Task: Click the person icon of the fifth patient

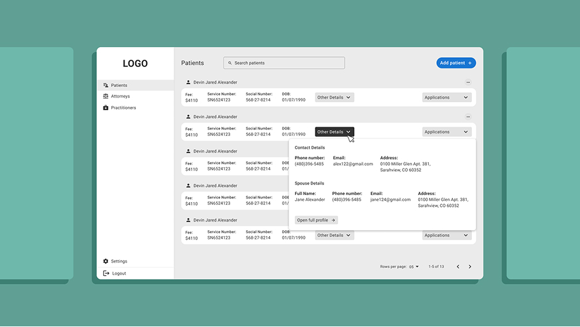Action: (188, 220)
